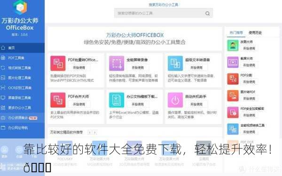Open the 办公资源集合 item marked NEW
282x176 pixels.
point(22,118)
